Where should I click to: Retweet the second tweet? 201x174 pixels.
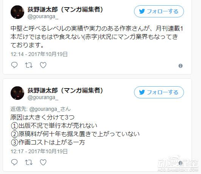pyautogui.click(x=29, y=162)
